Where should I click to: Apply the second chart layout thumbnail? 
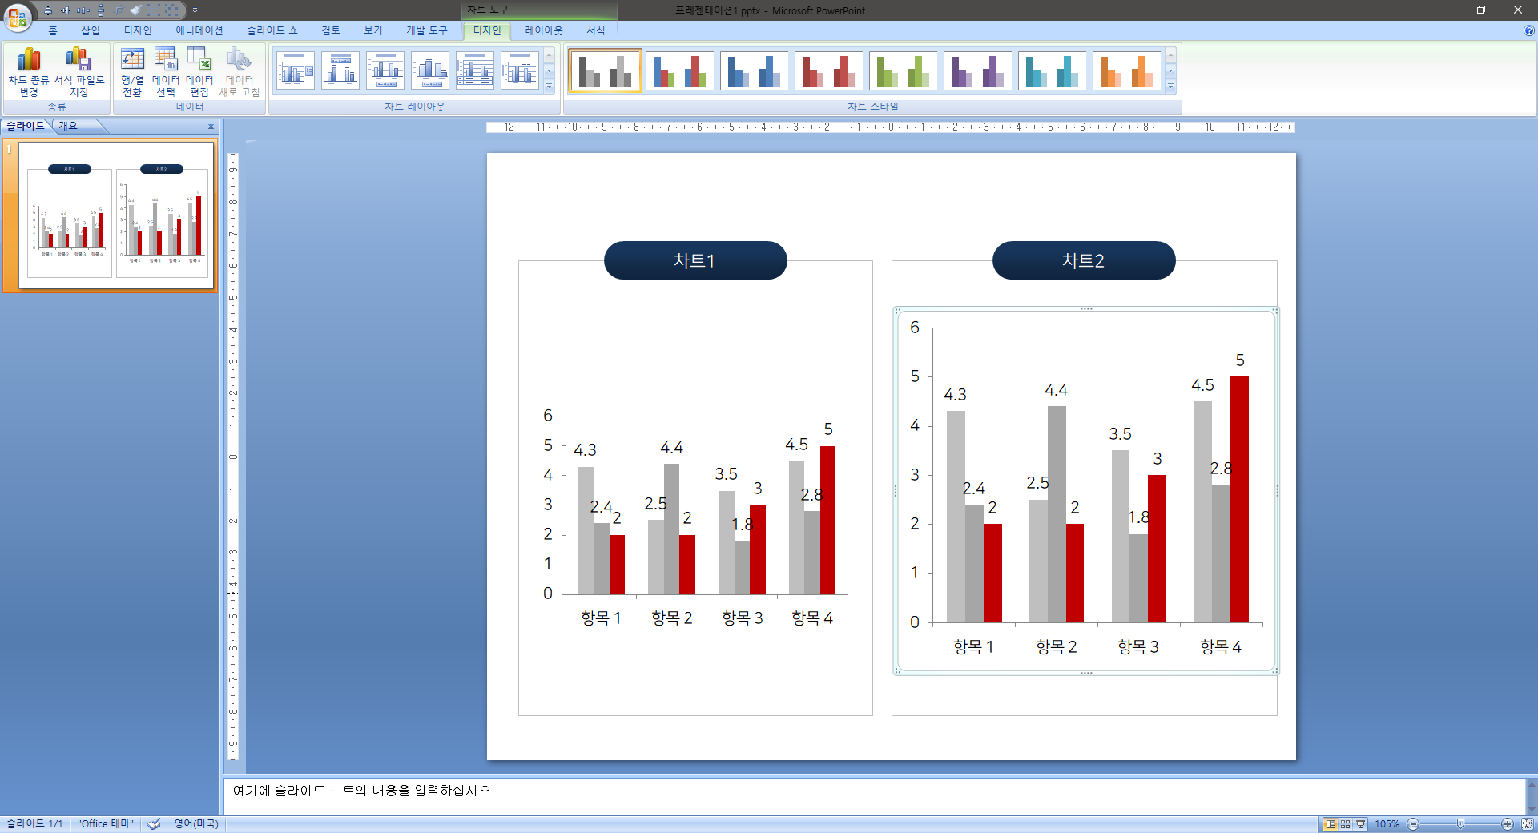pos(340,70)
